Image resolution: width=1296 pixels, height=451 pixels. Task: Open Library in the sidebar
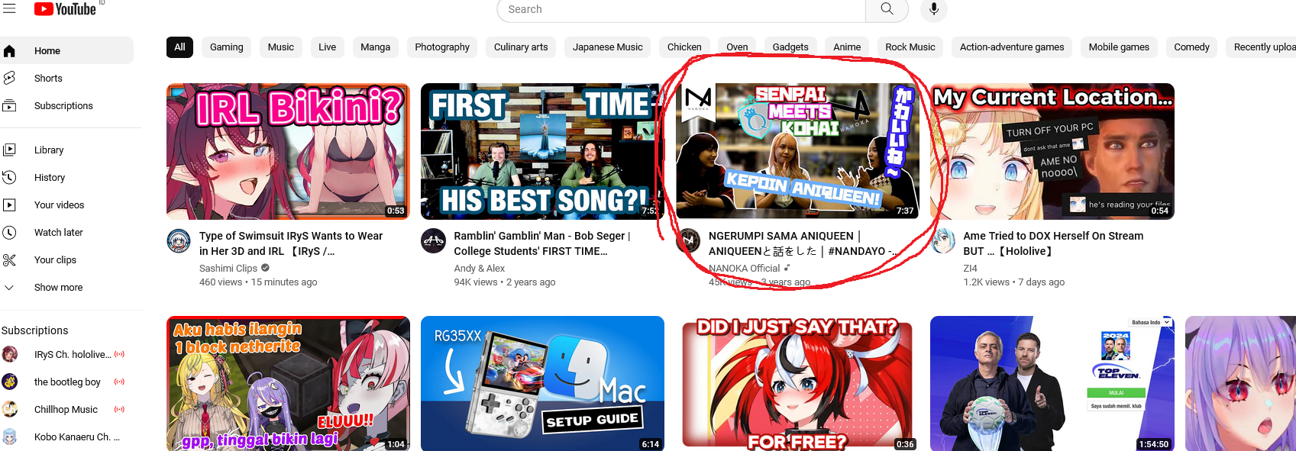[66, 150]
